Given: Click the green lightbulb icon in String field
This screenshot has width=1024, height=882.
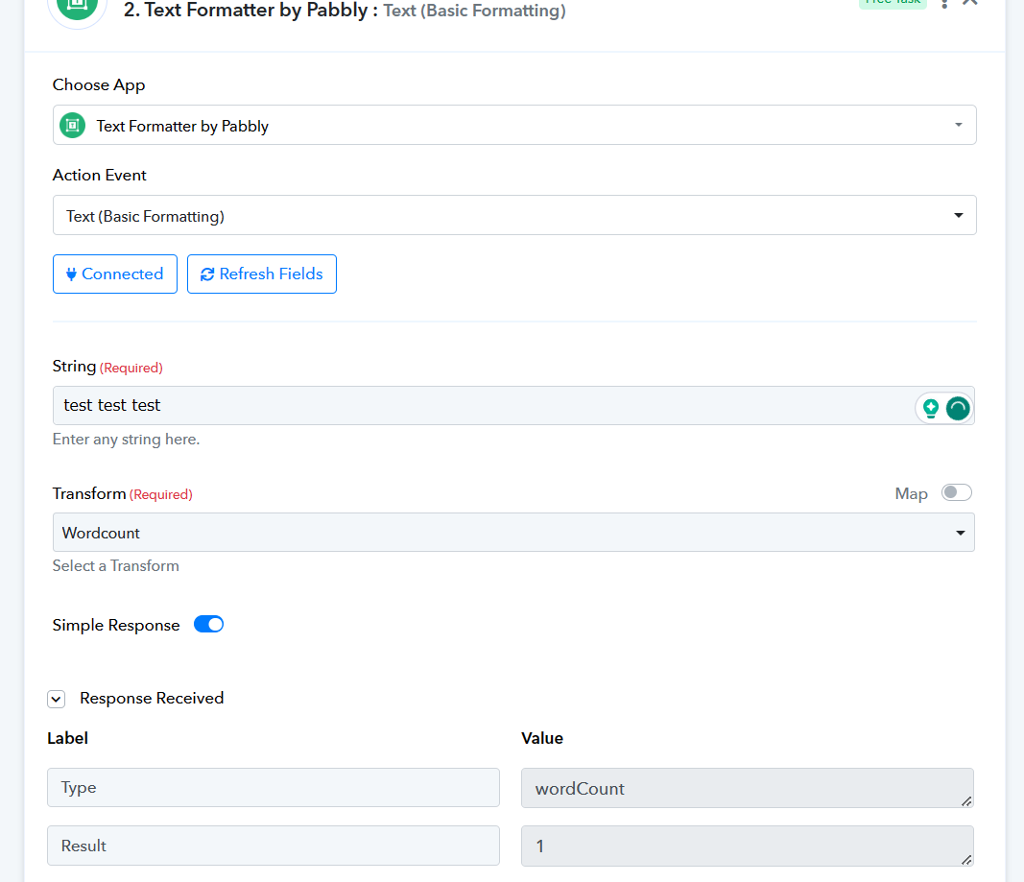Looking at the screenshot, I should [931, 409].
